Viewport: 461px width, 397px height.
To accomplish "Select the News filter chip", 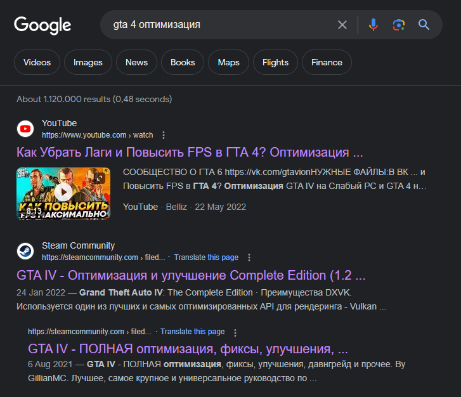I will (136, 63).
